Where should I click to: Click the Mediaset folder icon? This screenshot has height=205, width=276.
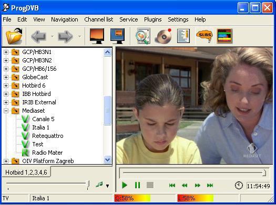pyautogui.click(x=15, y=111)
